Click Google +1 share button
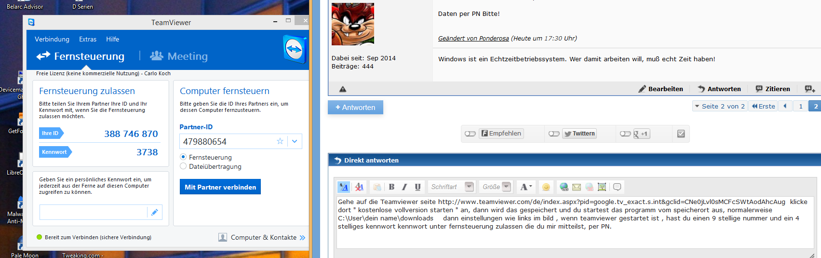Screen dimensions: 821x258 coord(642,134)
